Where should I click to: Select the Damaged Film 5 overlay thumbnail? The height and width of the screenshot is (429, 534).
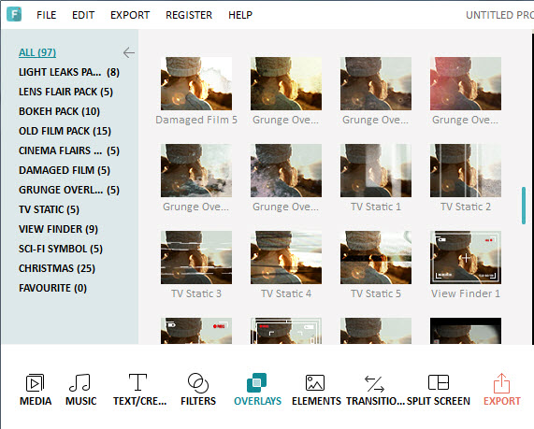point(196,83)
